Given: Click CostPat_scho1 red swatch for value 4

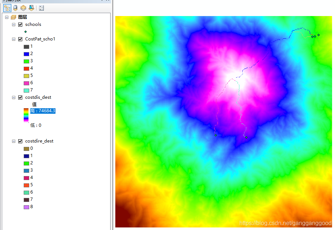Looking at the screenshot, I should click(x=27, y=69).
